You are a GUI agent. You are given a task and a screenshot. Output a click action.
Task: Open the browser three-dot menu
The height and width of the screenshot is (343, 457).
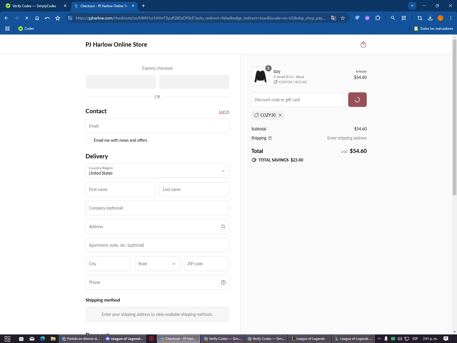click(x=451, y=18)
